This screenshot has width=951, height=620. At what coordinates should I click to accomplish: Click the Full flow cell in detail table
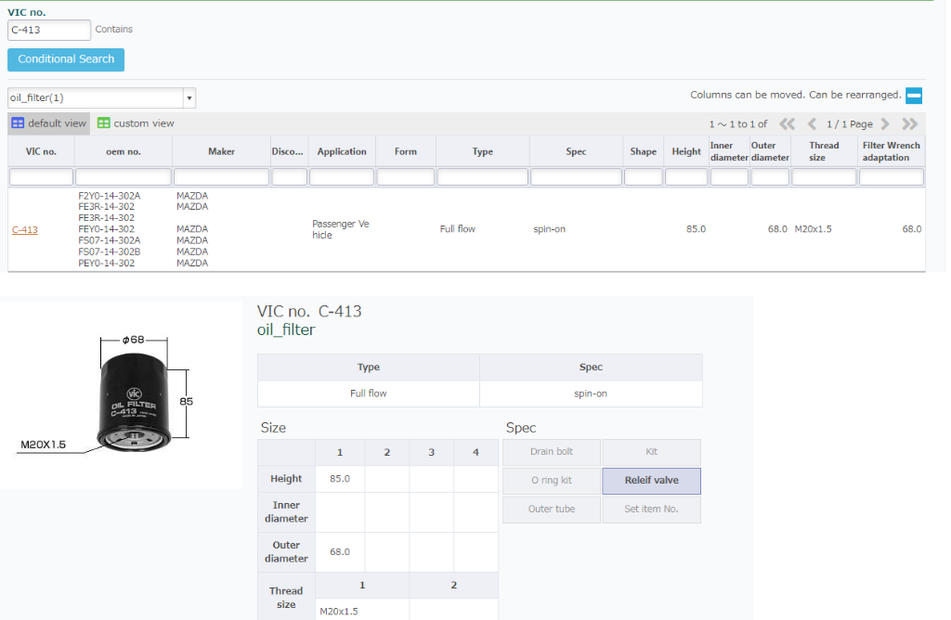368,394
